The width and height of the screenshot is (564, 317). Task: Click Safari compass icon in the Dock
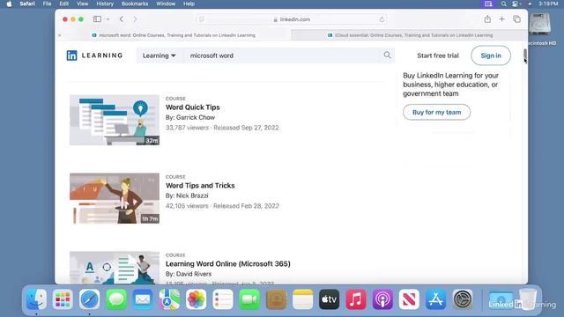click(89, 299)
